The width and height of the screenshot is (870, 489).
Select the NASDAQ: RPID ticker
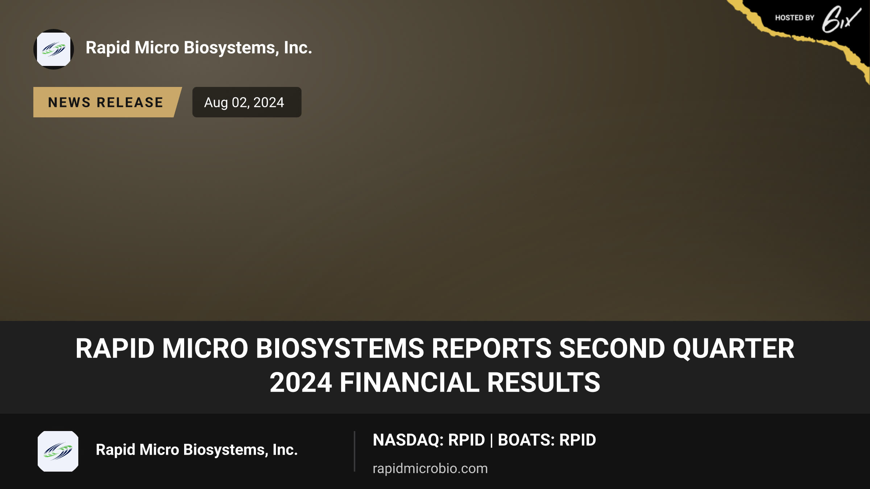(429, 440)
